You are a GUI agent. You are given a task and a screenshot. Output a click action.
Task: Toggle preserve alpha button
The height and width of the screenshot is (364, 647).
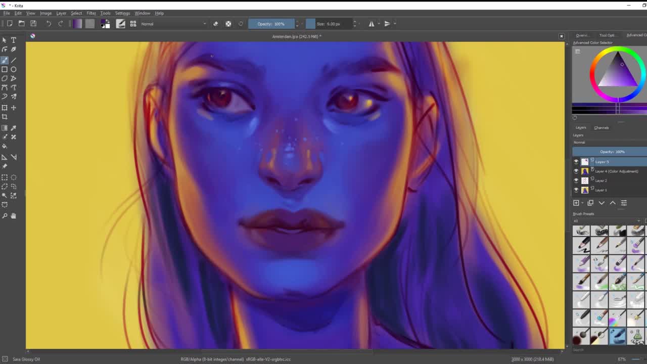(x=228, y=24)
